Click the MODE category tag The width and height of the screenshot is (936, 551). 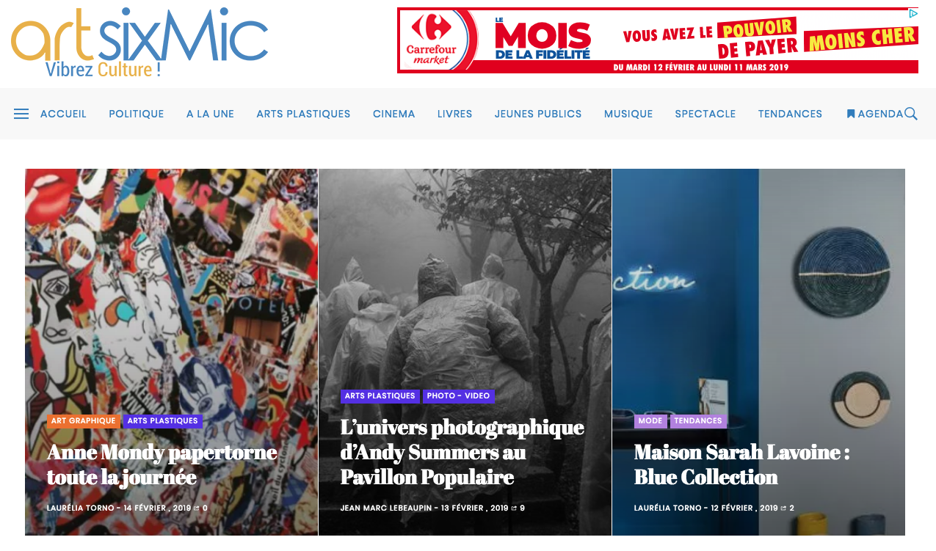650,421
